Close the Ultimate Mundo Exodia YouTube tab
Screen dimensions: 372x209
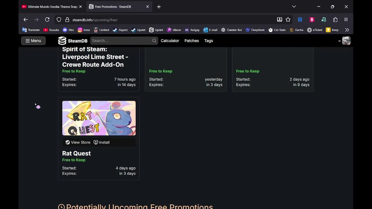(80, 7)
